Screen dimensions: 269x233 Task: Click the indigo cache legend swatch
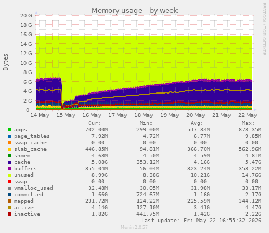(x=9, y=162)
